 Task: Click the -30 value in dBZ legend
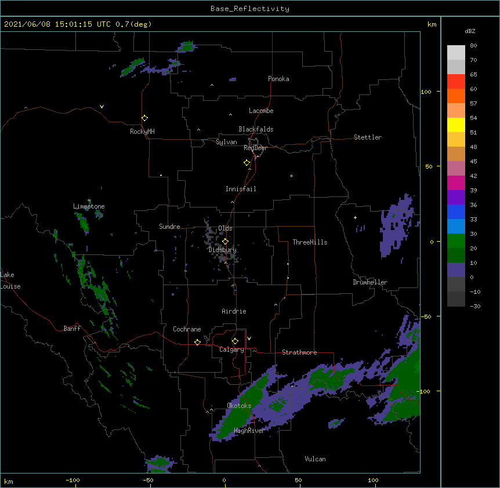[475, 306]
